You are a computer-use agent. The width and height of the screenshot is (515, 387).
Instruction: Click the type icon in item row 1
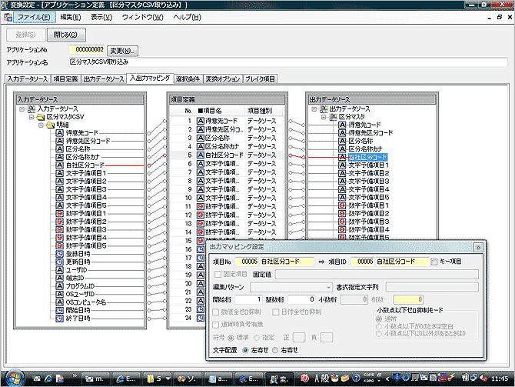tap(201, 121)
